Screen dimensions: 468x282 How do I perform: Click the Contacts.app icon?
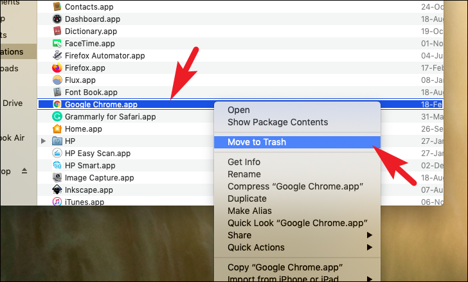(57, 6)
